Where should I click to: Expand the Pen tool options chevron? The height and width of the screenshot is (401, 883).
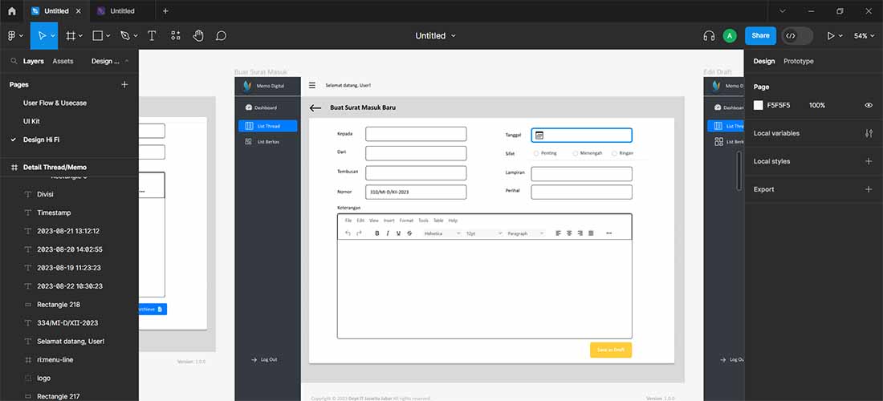coord(135,35)
